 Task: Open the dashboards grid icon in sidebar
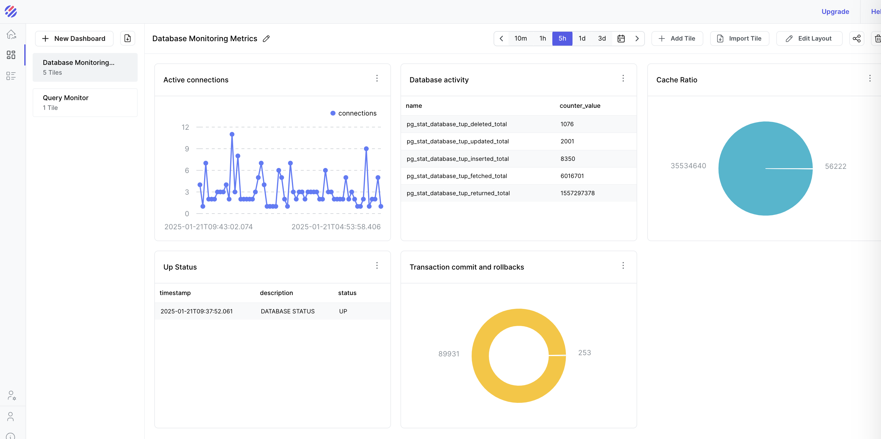[x=11, y=55]
